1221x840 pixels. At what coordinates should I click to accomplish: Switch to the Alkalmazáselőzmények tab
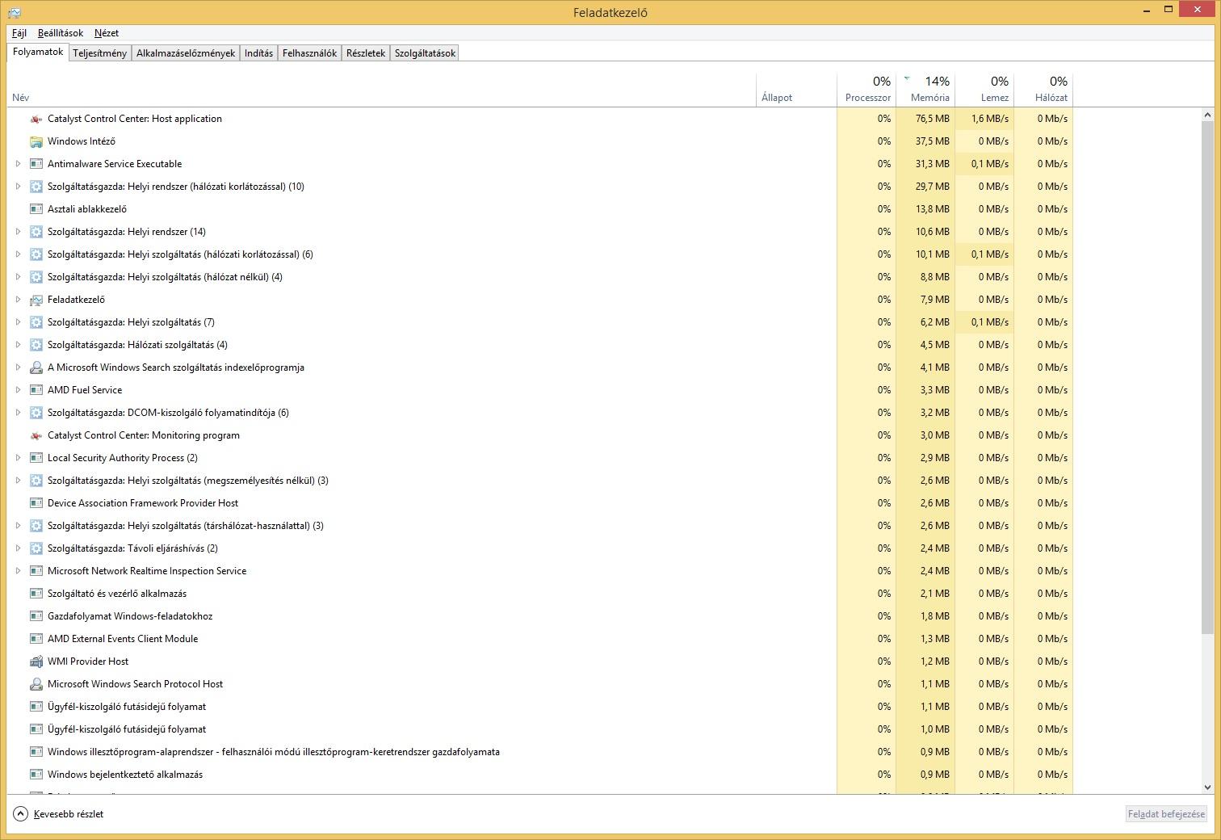(x=186, y=53)
